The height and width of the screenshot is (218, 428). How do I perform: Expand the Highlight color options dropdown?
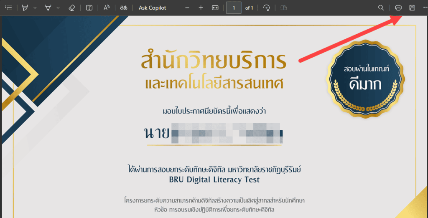[35, 8]
